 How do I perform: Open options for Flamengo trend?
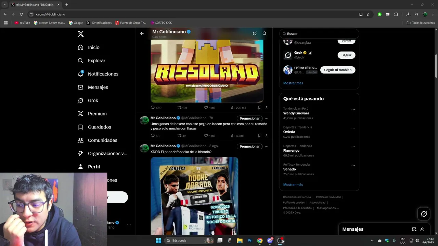coord(353,147)
